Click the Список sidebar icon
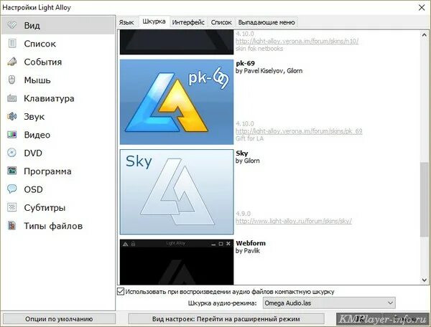Image resolution: width=431 pixels, height=327 pixels. pyautogui.click(x=11, y=43)
